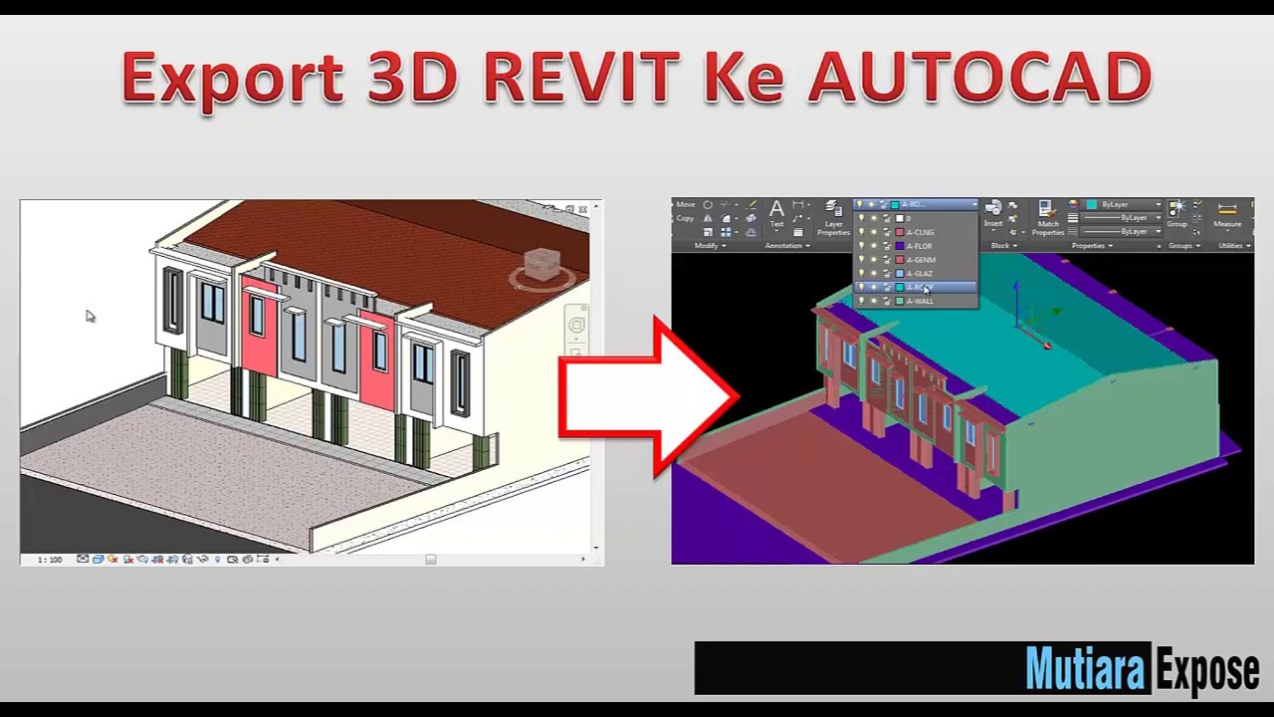Toggle the light bulb for layer A-CLNG
1274x717 pixels.
tap(861, 232)
